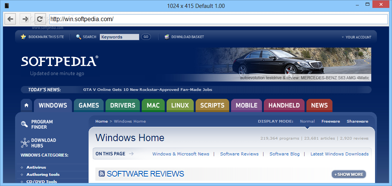Open the Authoring tools category

[43, 174]
